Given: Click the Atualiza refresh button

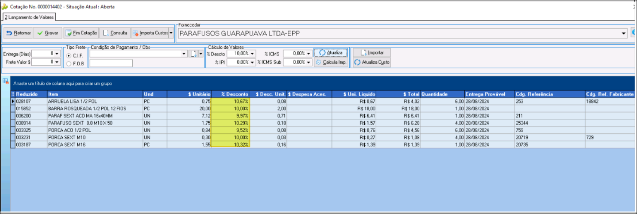Looking at the screenshot, I should point(330,53).
